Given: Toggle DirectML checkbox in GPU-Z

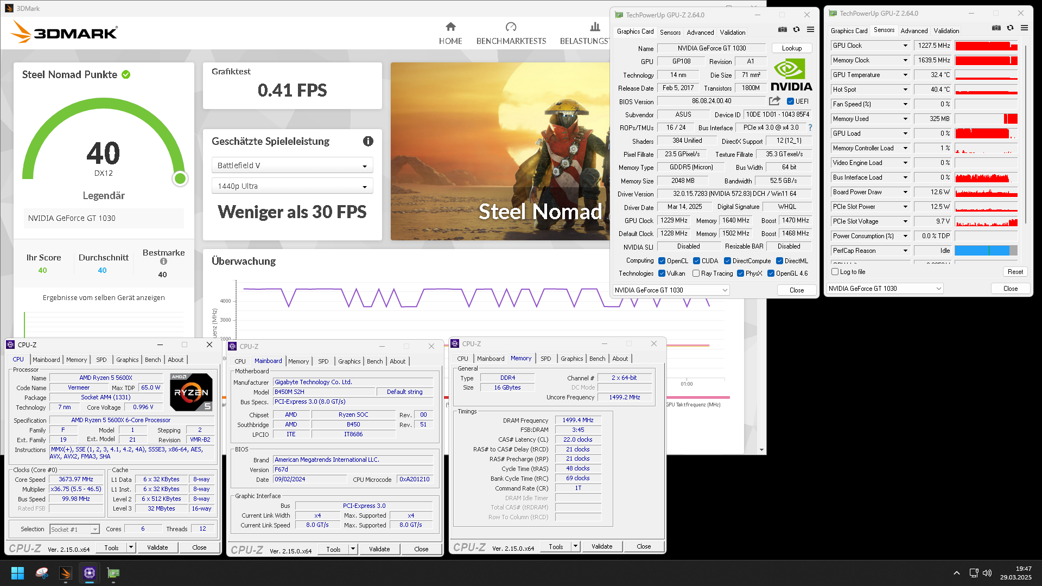Looking at the screenshot, I should click(x=779, y=261).
